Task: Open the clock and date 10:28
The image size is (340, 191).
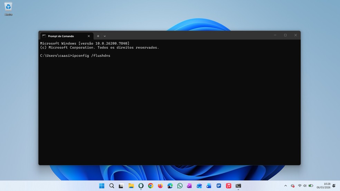Action: (x=323, y=186)
